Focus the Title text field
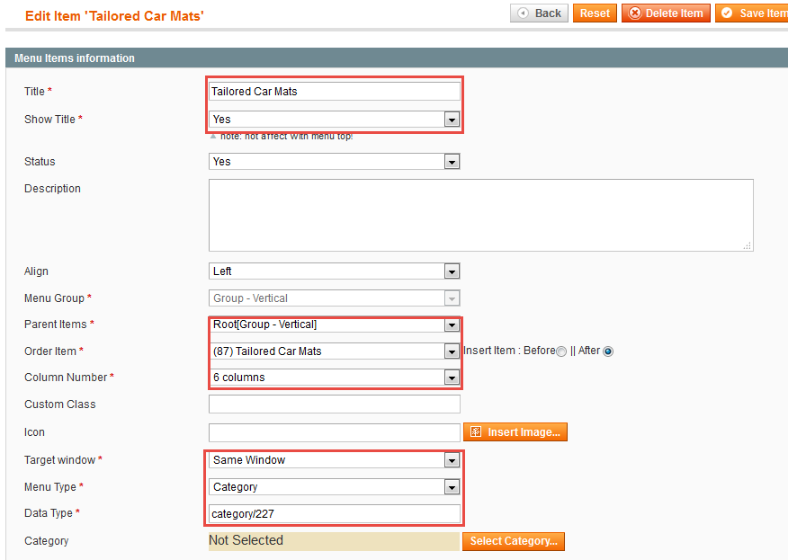Screen dimensions: 788x560 pyautogui.click(x=335, y=92)
